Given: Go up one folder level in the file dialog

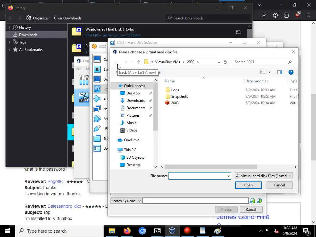Looking at the screenshot, I should click(x=139, y=62).
